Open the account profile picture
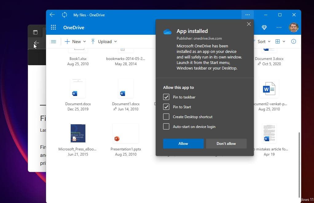 click(293, 27)
